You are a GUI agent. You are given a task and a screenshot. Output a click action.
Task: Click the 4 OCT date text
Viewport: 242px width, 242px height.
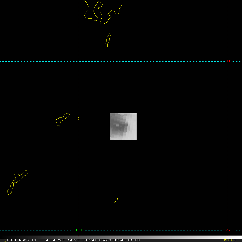(59, 240)
